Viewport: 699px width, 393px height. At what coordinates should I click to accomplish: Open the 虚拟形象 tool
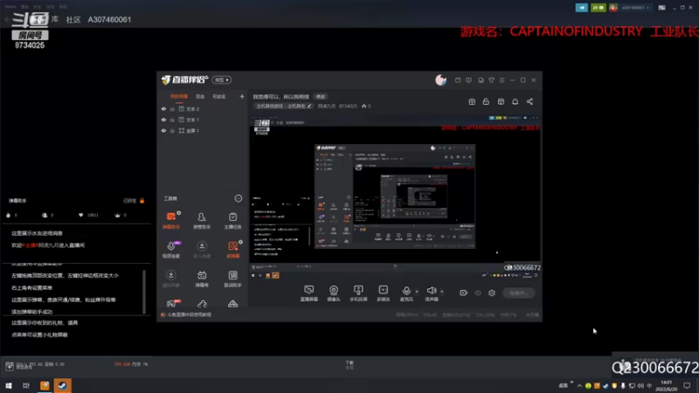coord(170,279)
